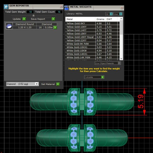Click the Total Gem Weight value .10

(30, 12)
